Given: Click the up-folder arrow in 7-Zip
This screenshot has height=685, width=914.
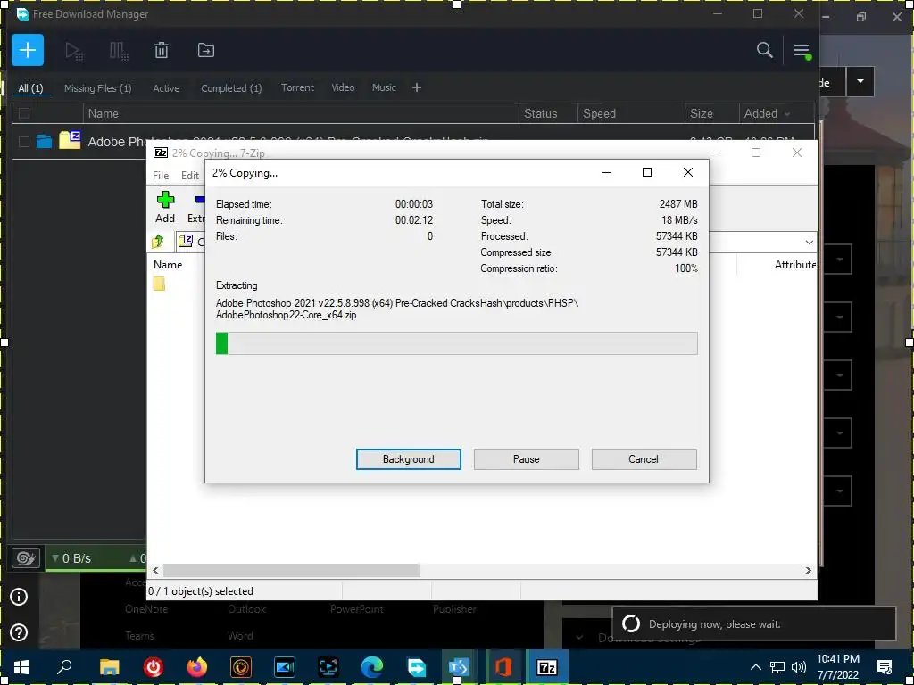Looking at the screenshot, I should 158,241.
